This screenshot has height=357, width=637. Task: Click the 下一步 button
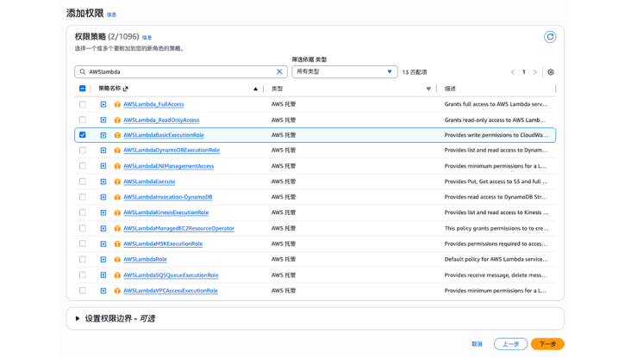pos(547,344)
